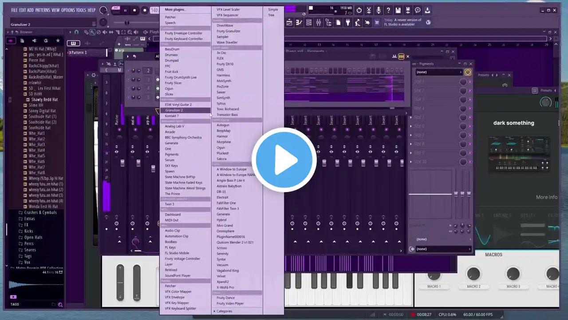Click the browser search magnifier icon
The width and height of the screenshot is (568, 320).
(x=60, y=304)
